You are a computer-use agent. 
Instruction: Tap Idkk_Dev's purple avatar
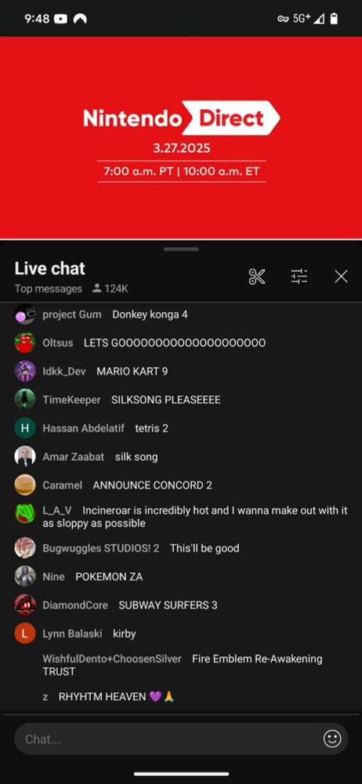[x=25, y=372]
